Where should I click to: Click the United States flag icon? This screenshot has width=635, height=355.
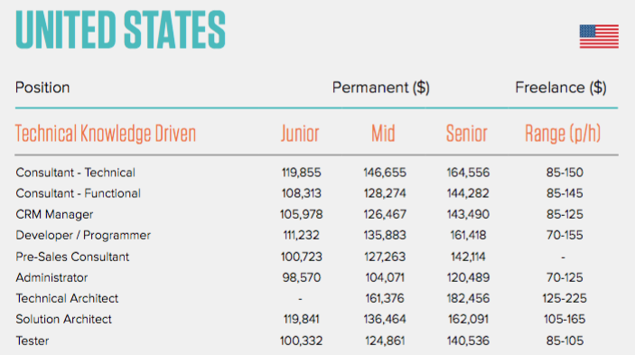[599, 36]
